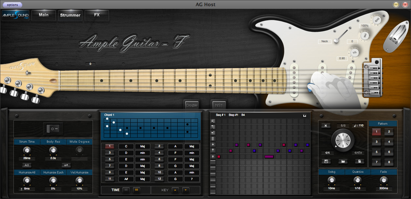Select the 6/8 time signature

(342, 126)
